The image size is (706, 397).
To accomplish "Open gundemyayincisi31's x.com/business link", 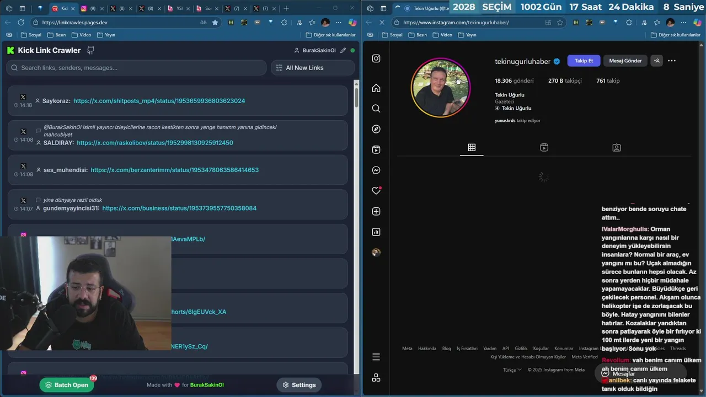I will tap(179, 208).
